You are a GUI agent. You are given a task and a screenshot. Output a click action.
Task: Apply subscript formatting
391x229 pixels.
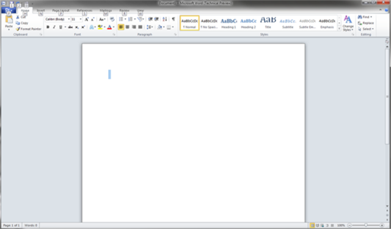[x=77, y=27]
